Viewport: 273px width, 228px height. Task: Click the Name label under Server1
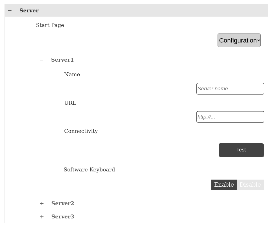pos(72,75)
